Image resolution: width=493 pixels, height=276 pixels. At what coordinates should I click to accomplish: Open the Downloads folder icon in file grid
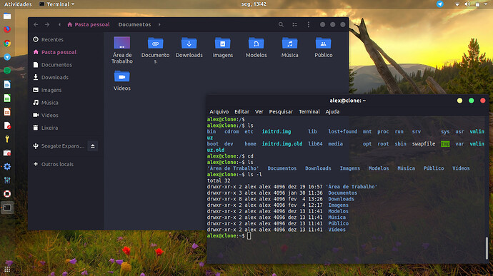pyautogui.click(x=189, y=43)
